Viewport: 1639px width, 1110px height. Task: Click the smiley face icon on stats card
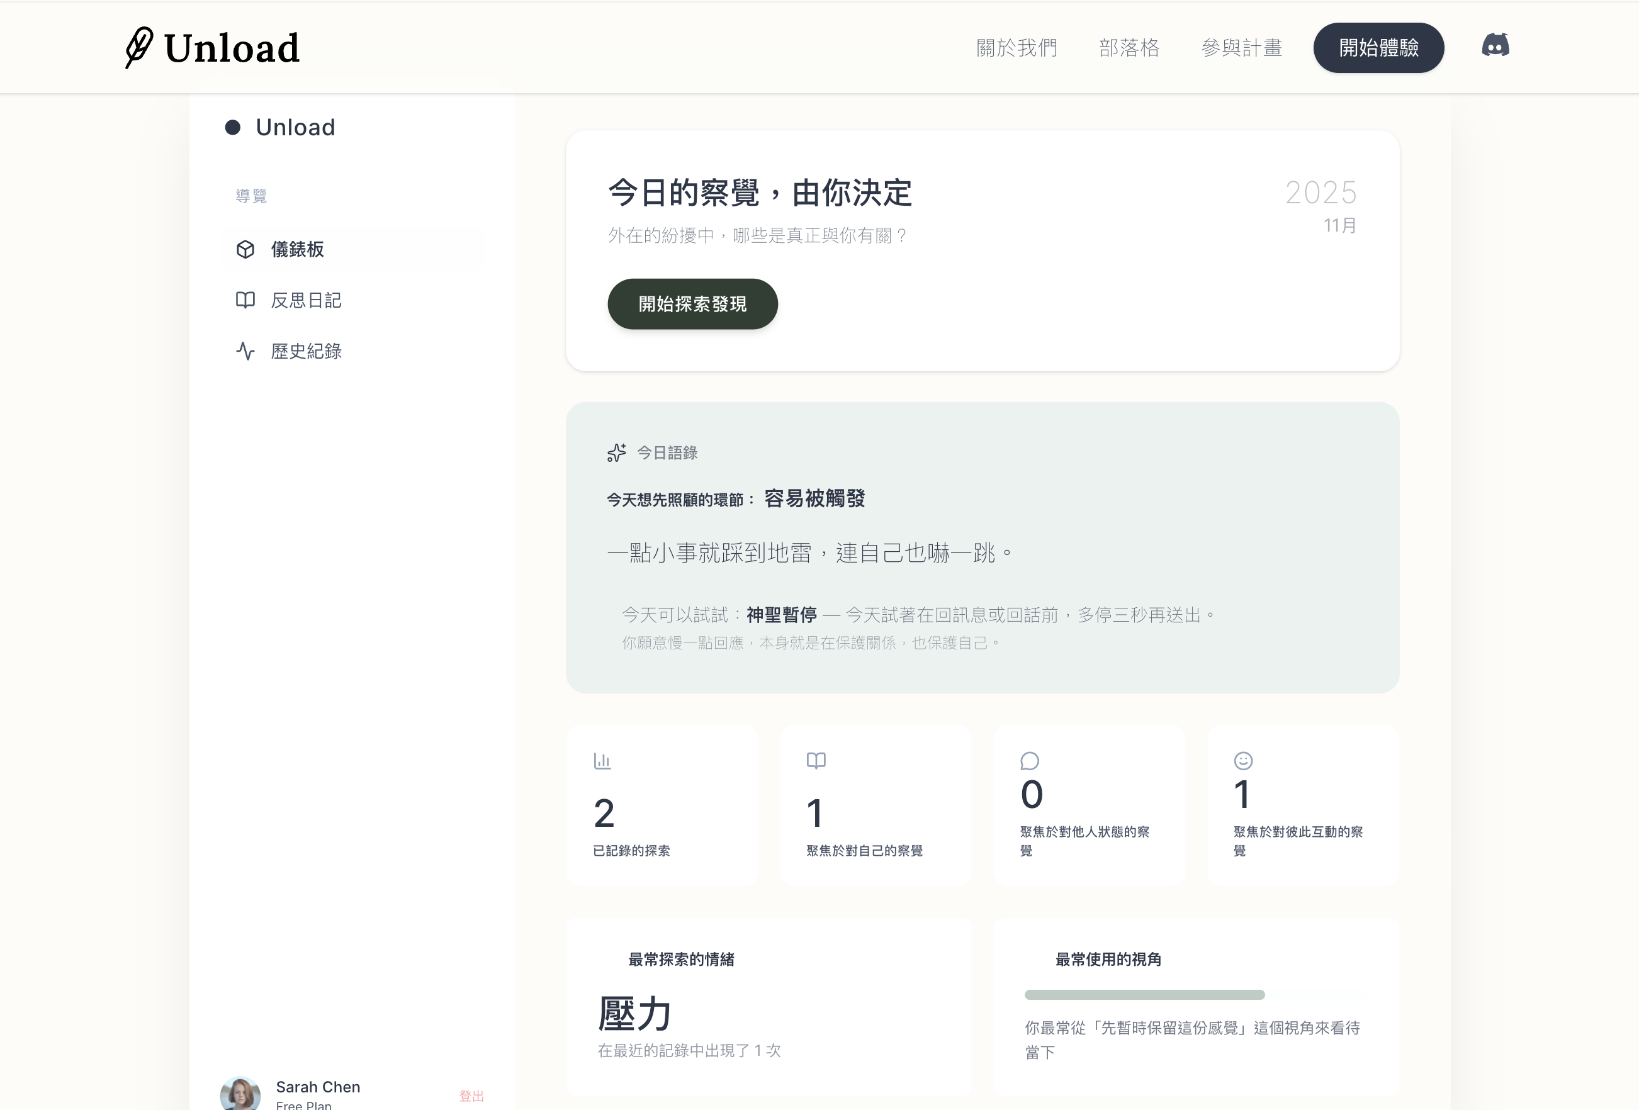click(1243, 761)
